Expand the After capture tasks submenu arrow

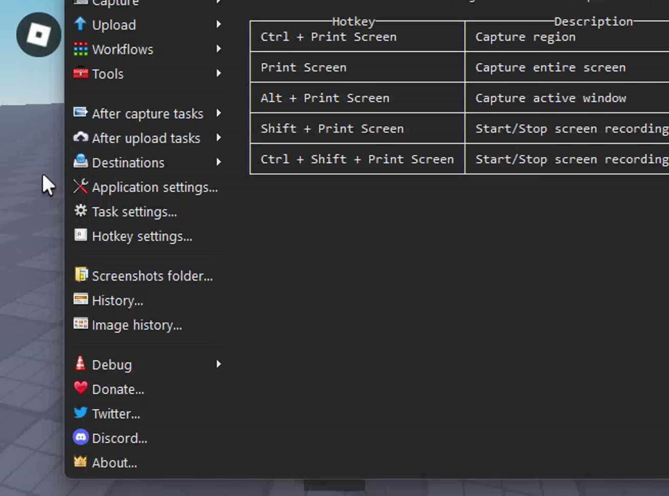[218, 113]
